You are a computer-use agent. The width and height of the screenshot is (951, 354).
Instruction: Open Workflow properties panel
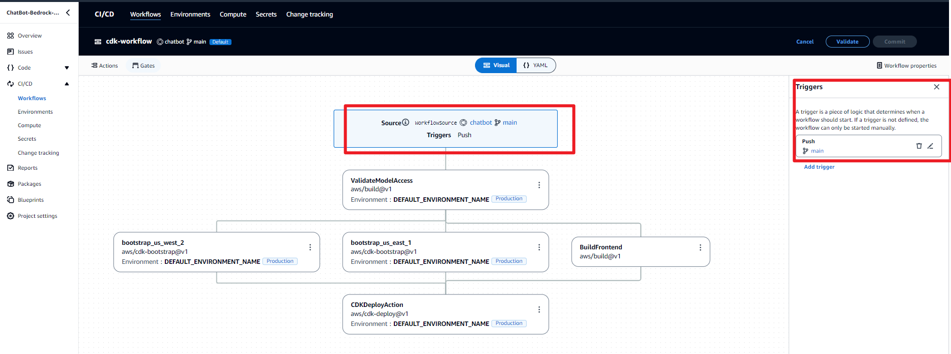click(x=906, y=66)
